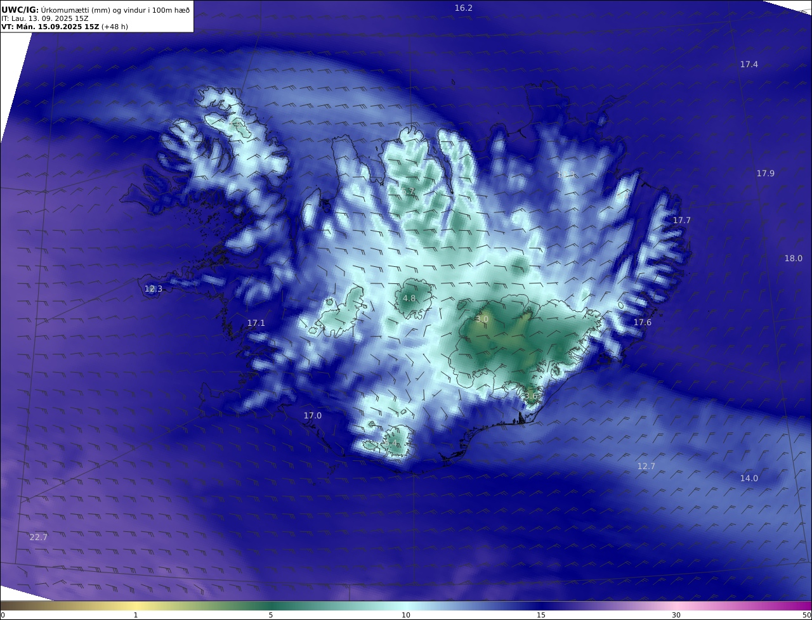Click the color scale tick label 1
The width and height of the screenshot is (812, 620).
click(x=136, y=615)
